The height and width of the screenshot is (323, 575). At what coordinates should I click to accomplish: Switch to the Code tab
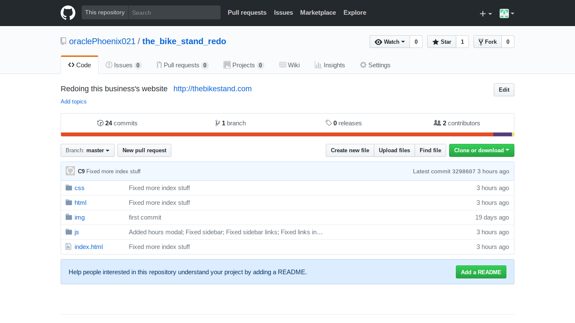pos(80,65)
